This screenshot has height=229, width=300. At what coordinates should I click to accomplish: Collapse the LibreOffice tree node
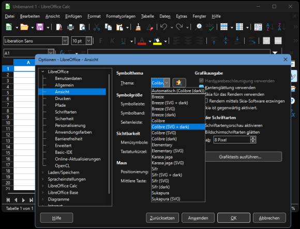43,71
